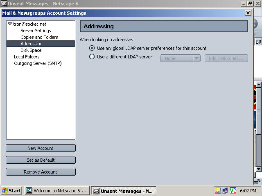Click the Remove Account button

tap(41, 172)
